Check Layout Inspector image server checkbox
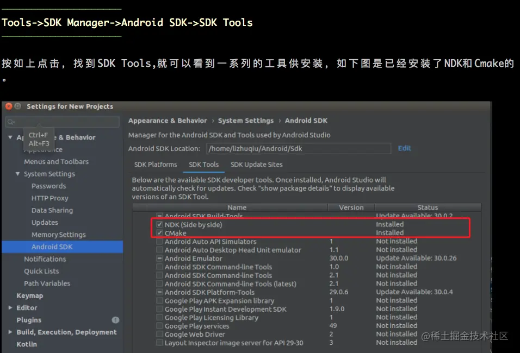The width and height of the screenshot is (520, 353). (159, 343)
